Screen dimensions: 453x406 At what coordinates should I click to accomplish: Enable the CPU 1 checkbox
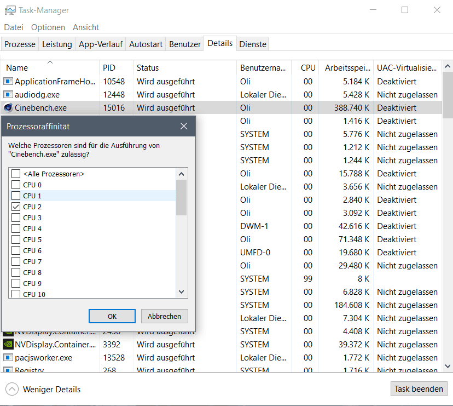[16, 196]
